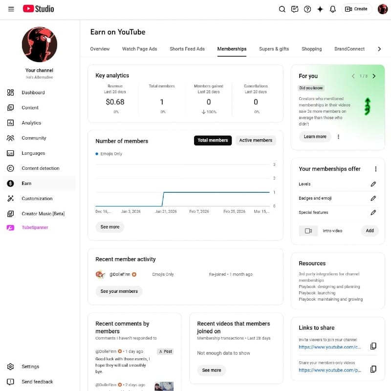Click the $0.68 revenue figure
This screenshot has width=391, height=391.
pyautogui.click(x=115, y=102)
